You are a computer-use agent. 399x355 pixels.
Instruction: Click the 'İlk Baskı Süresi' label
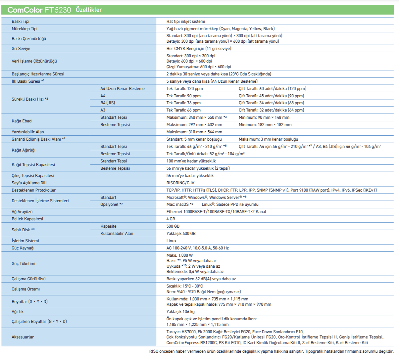point(28,81)
